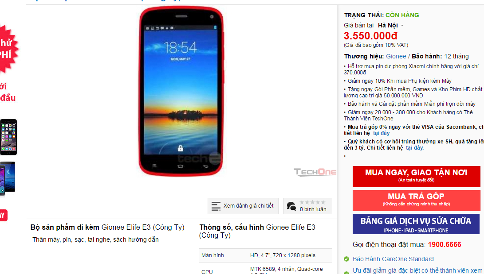Click the TechOne watermark logo

[x=315, y=172]
